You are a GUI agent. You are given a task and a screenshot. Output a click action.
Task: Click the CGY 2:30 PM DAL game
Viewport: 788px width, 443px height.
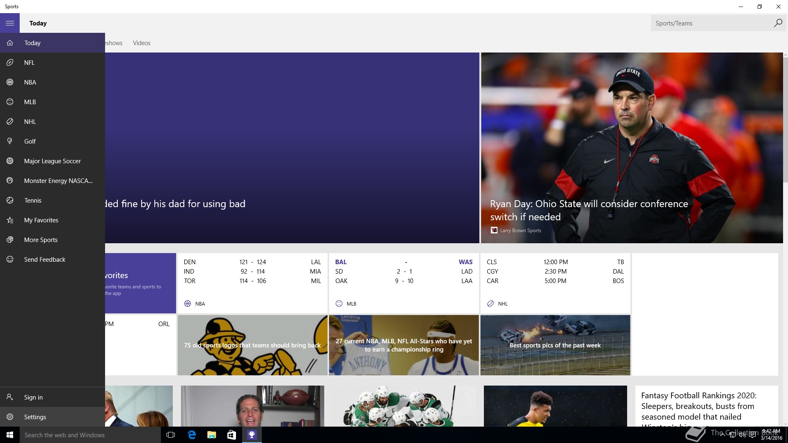555,271
